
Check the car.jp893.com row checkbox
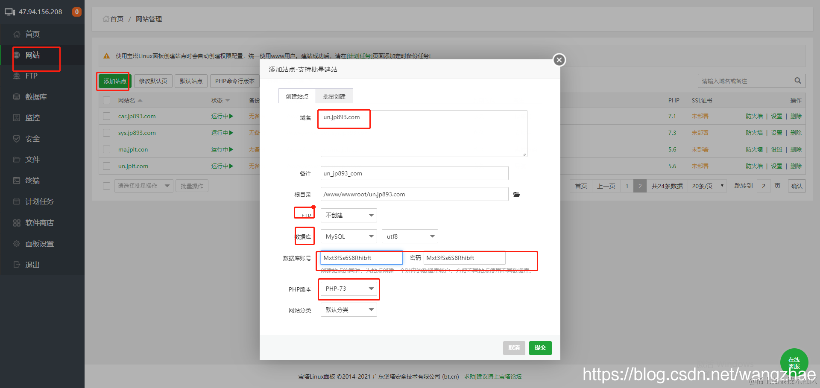click(x=107, y=116)
